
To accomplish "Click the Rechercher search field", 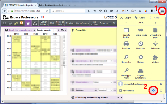I will [x=68, y=11].
